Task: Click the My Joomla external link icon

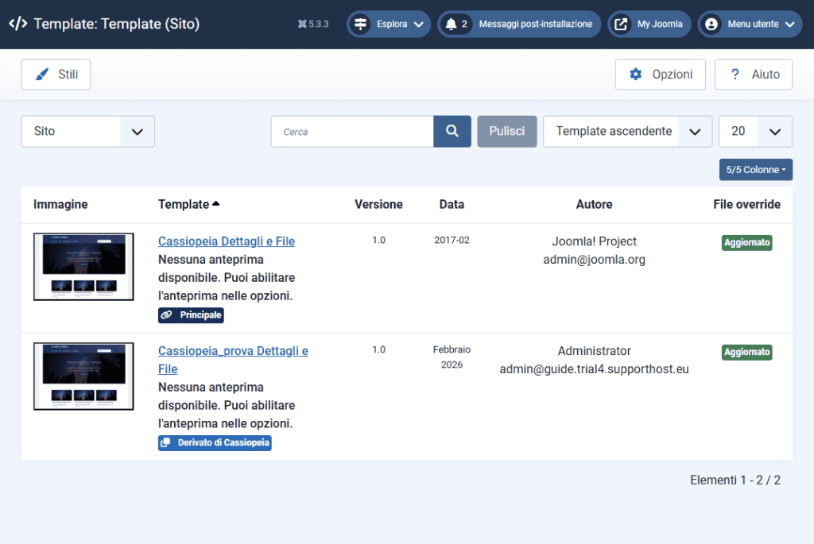Action: tap(621, 24)
